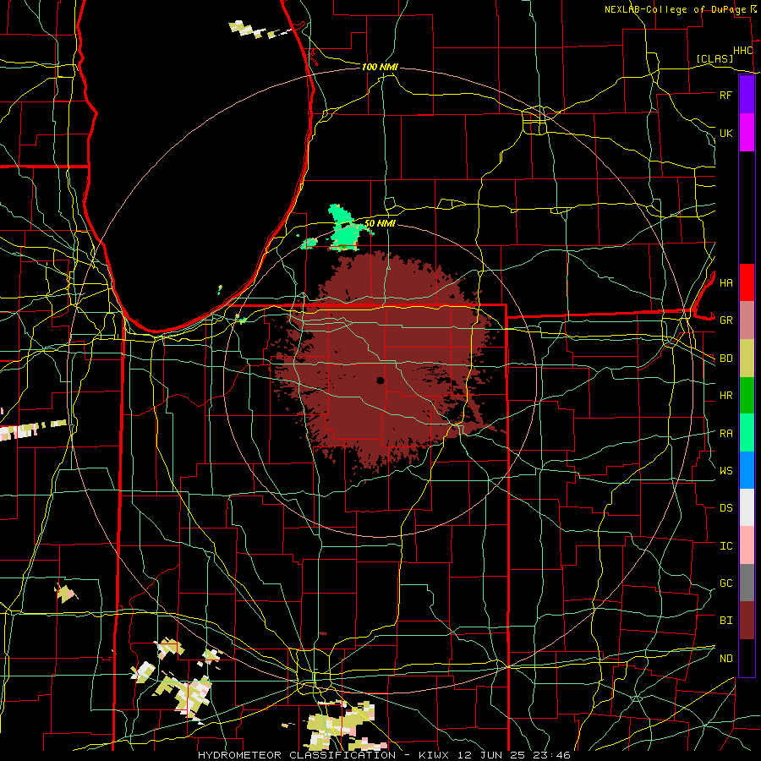The width and height of the screenshot is (761, 761).
Task: Click the BD legend label
Action: [725, 359]
